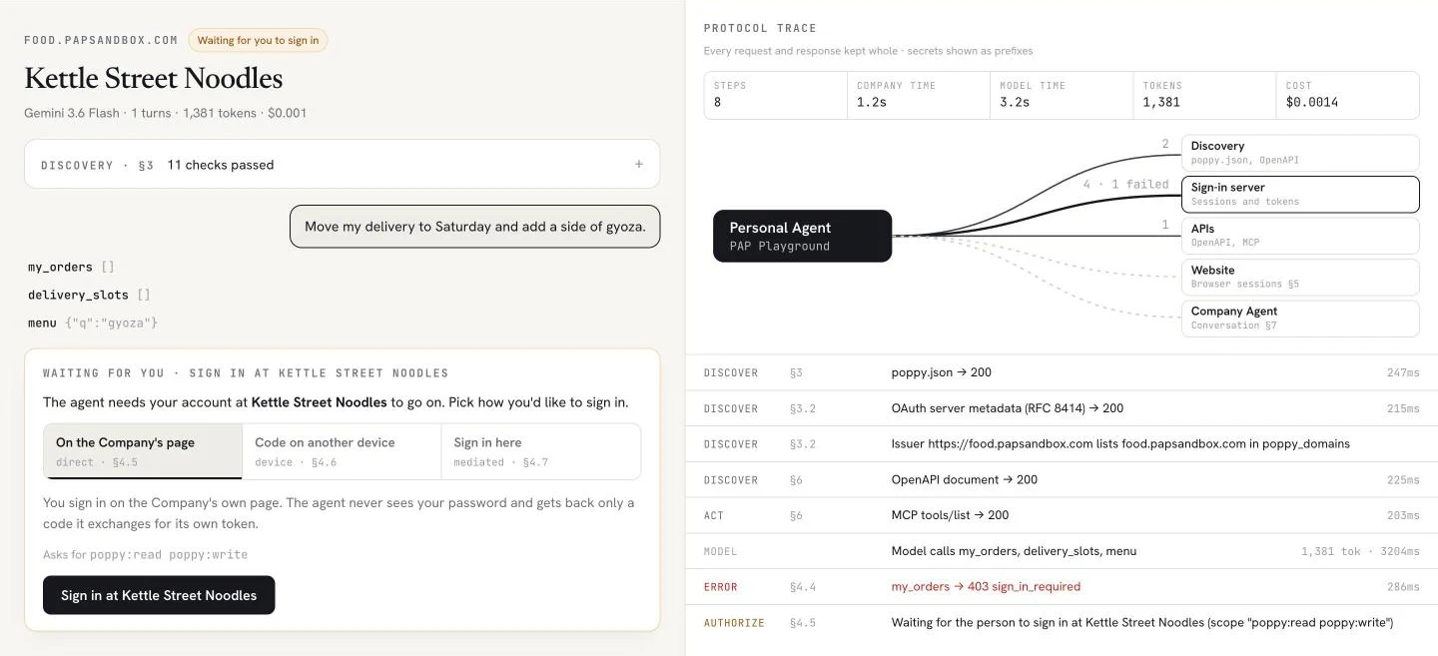Select the Personal Agent node
This screenshot has width=1438, height=656.
[x=802, y=236]
